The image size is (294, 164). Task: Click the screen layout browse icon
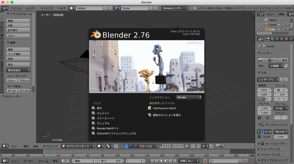(x=72, y=8)
